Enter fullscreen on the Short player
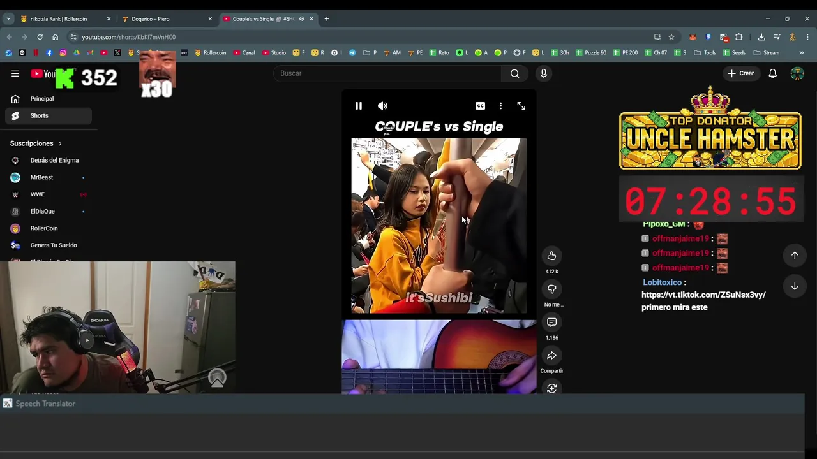This screenshot has height=459, width=817. 521,106
